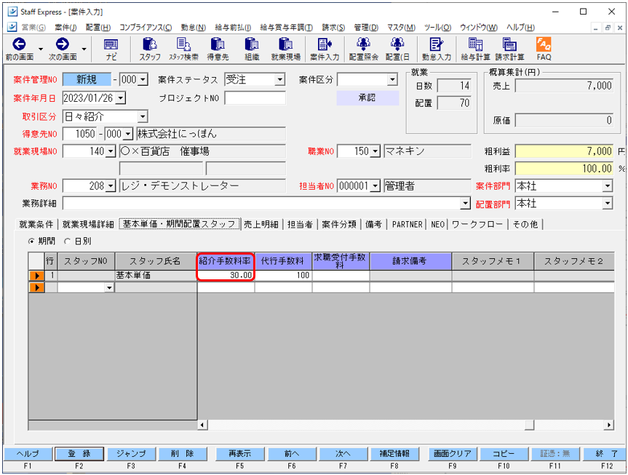Screen dimensions: 628x475
Task: Open the 請求(S) menu
Action: click(x=333, y=27)
